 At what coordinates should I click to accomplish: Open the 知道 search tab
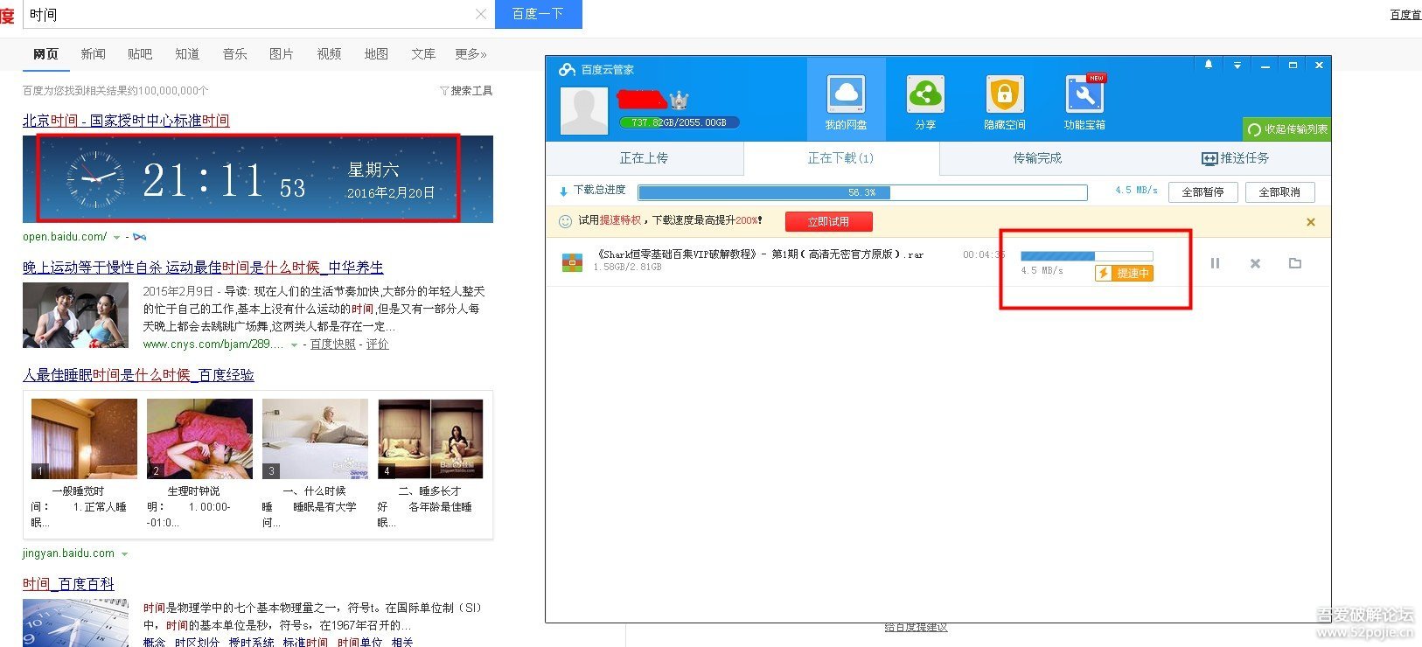pos(187,54)
